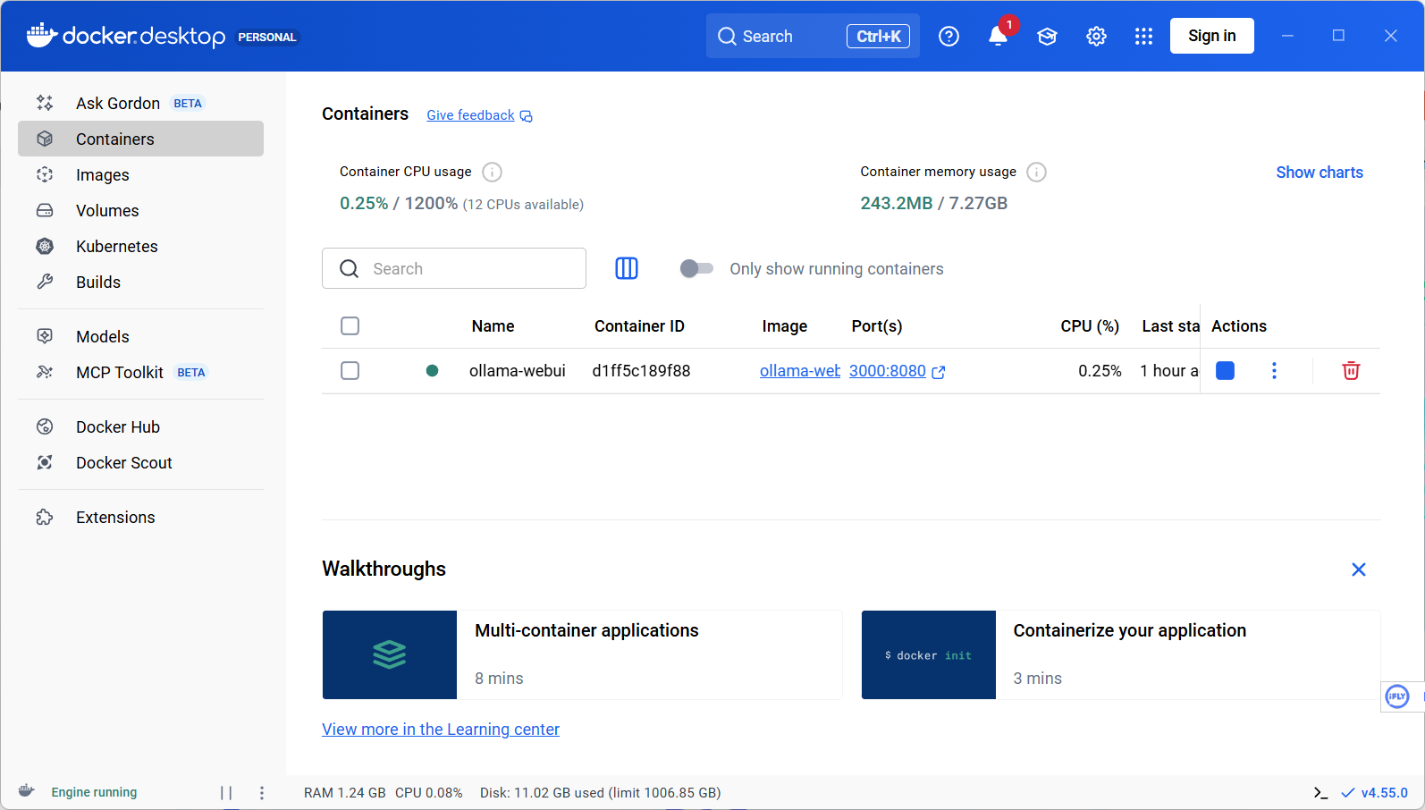Go to Images

[x=140, y=174]
